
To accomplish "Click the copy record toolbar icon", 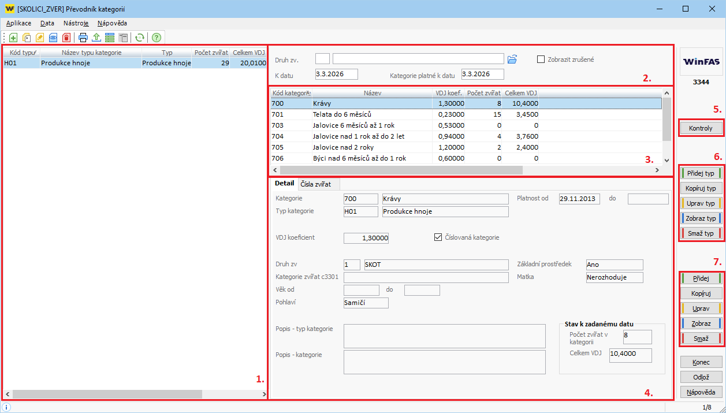I will pyautogui.click(x=27, y=38).
